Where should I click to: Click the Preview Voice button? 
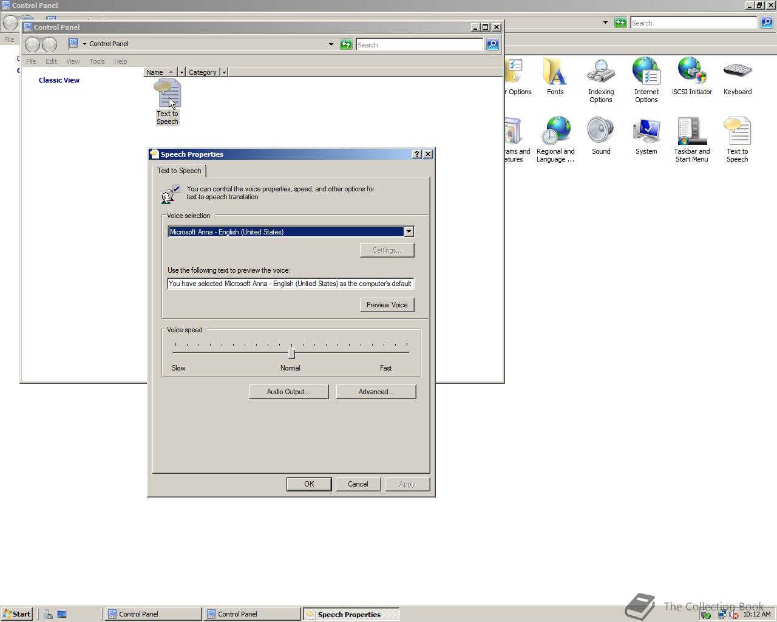(387, 305)
